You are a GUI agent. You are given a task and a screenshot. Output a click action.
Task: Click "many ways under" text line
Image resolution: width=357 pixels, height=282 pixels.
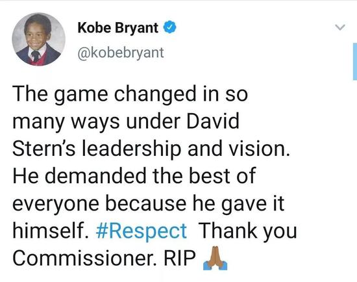pyautogui.click(x=97, y=122)
